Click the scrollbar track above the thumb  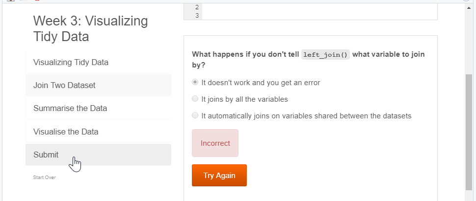coord(469,43)
